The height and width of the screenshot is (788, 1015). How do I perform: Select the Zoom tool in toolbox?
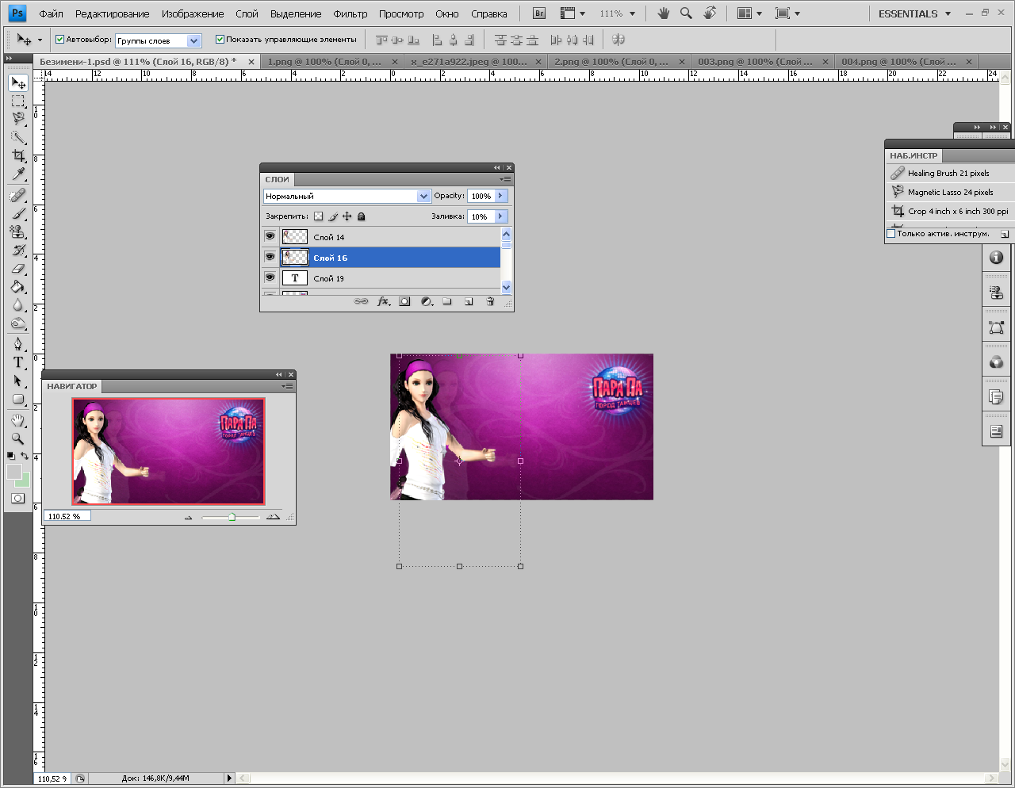pyautogui.click(x=18, y=438)
